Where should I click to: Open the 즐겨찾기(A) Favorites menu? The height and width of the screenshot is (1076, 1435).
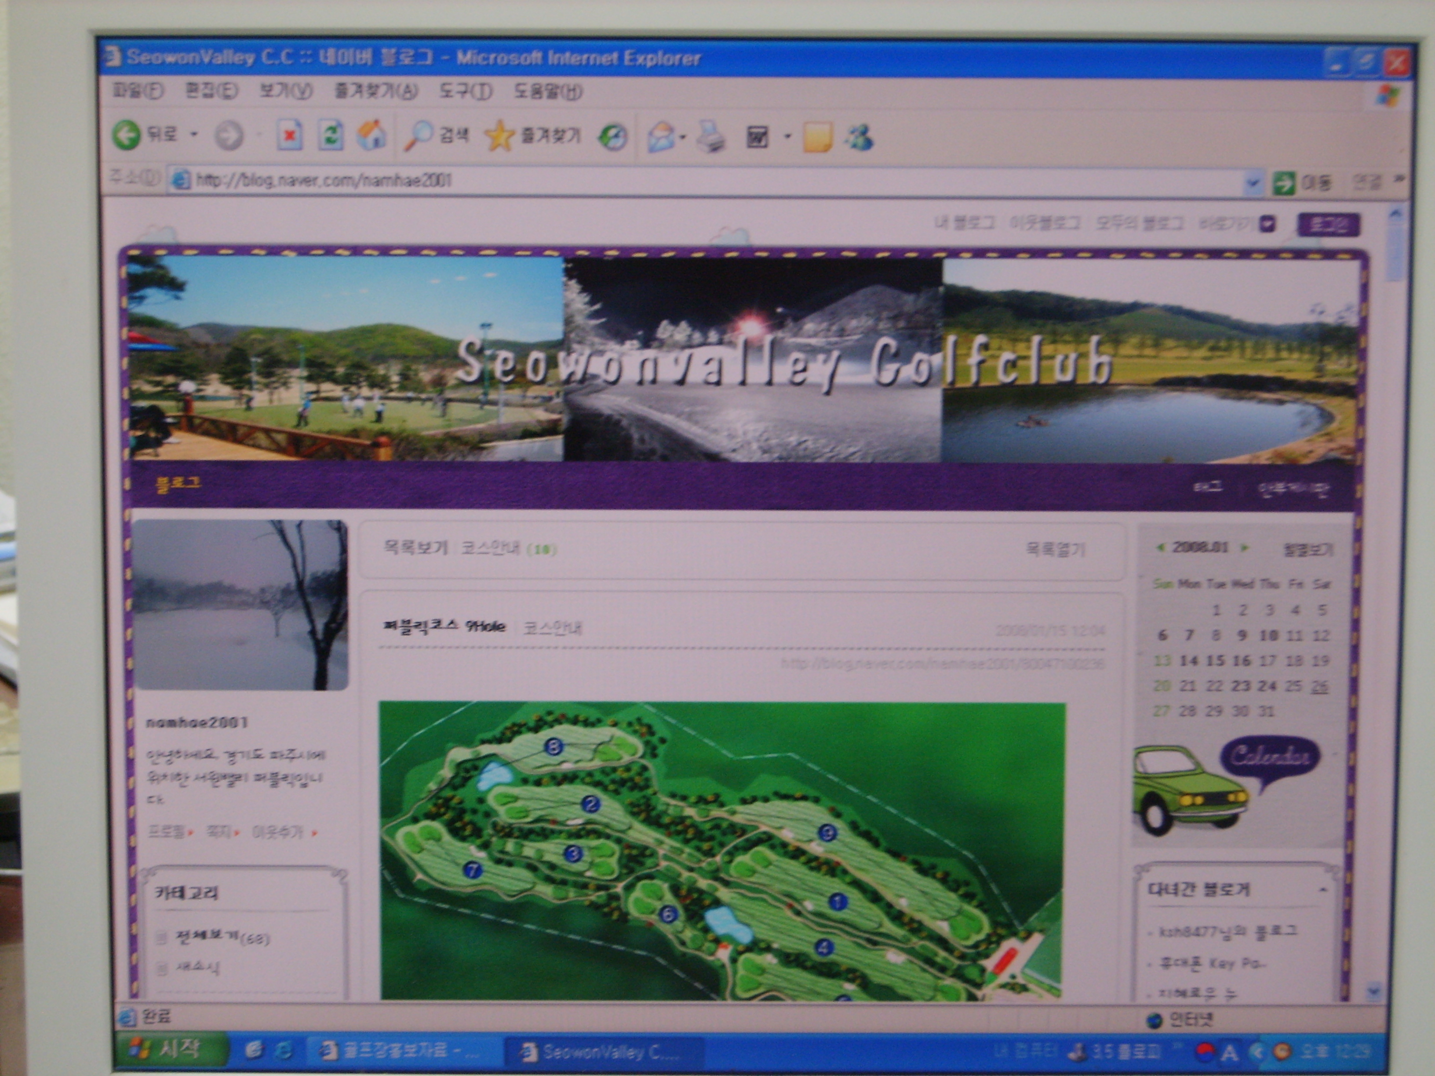(x=375, y=91)
